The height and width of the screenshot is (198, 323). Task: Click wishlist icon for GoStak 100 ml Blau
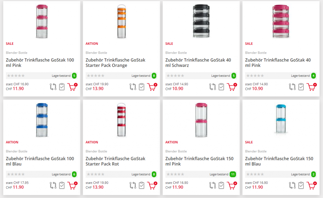click(x=62, y=185)
